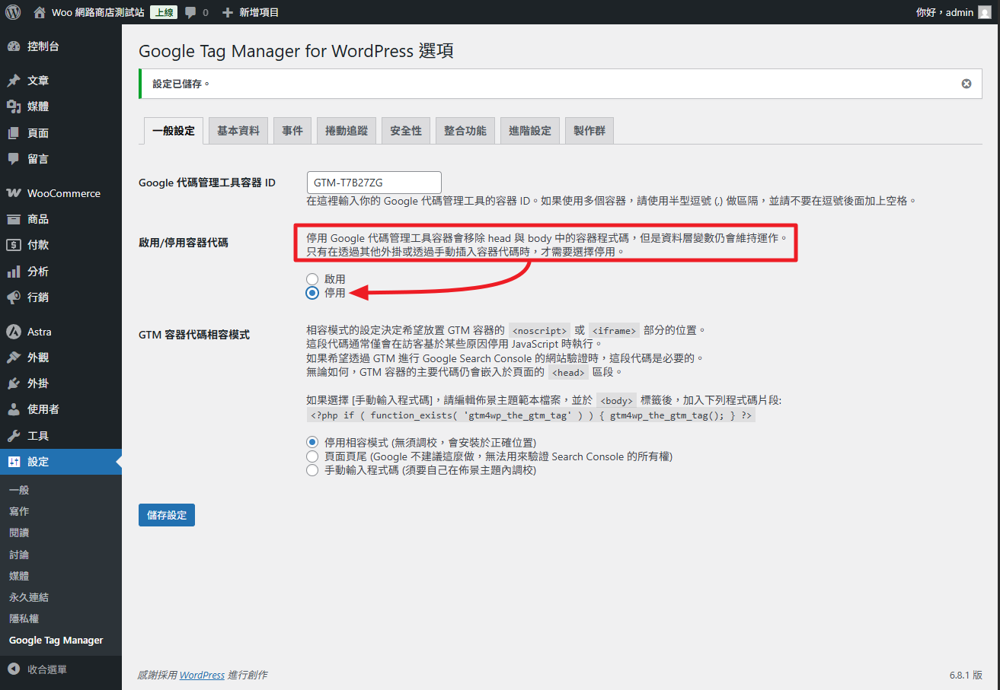Click the 商品 products icon
Screen dimensions: 1000x690
pyautogui.click(x=14, y=219)
